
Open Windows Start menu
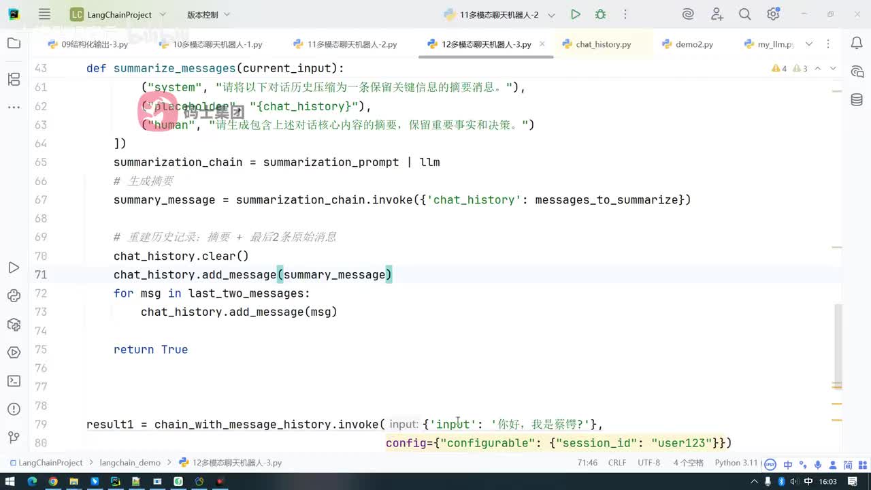click(x=12, y=482)
